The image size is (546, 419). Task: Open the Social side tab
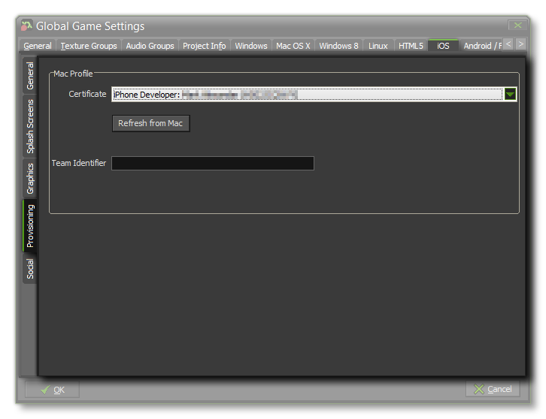pos(30,269)
